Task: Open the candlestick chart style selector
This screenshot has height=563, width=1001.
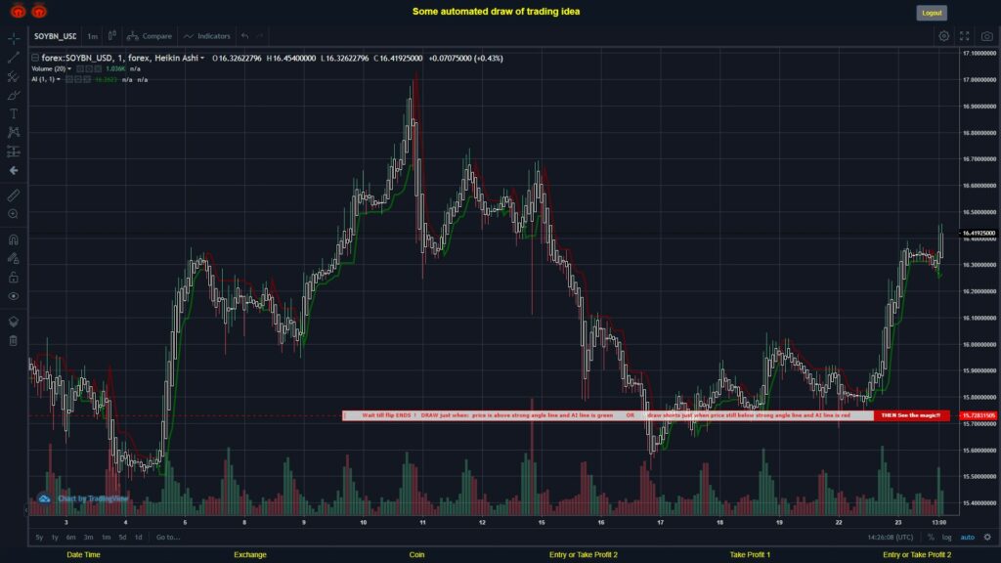Action: click(111, 36)
